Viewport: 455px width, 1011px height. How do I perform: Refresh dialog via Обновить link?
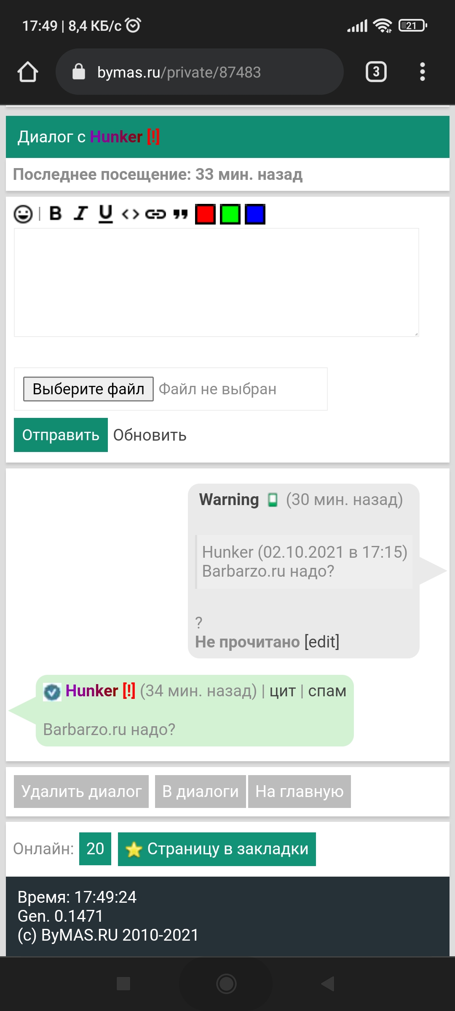click(150, 435)
